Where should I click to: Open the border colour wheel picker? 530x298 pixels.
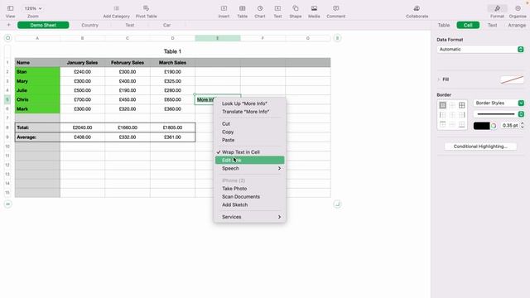pyautogui.click(x=494, y=126)
